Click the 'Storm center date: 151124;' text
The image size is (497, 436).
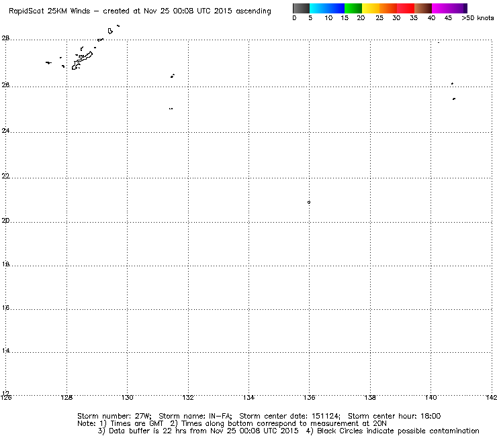tap(289, 416)
